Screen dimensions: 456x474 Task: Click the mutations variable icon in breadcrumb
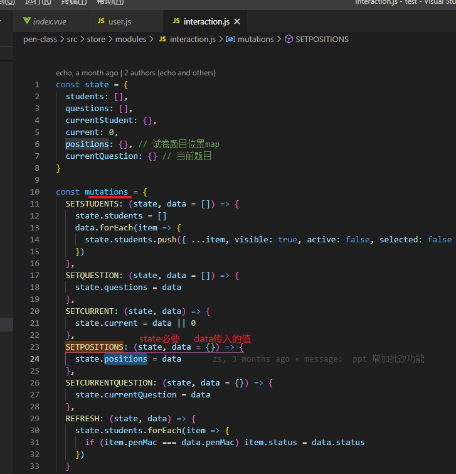pos(231,40)
